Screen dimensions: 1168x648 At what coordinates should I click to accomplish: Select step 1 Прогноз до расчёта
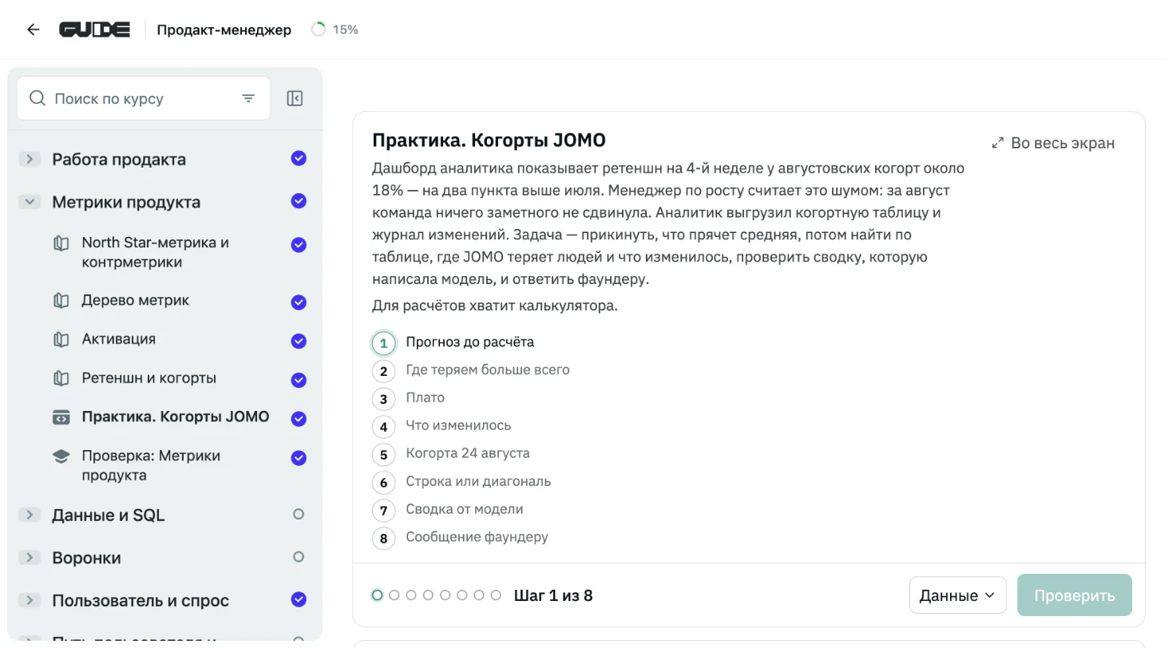pos(453,342)
